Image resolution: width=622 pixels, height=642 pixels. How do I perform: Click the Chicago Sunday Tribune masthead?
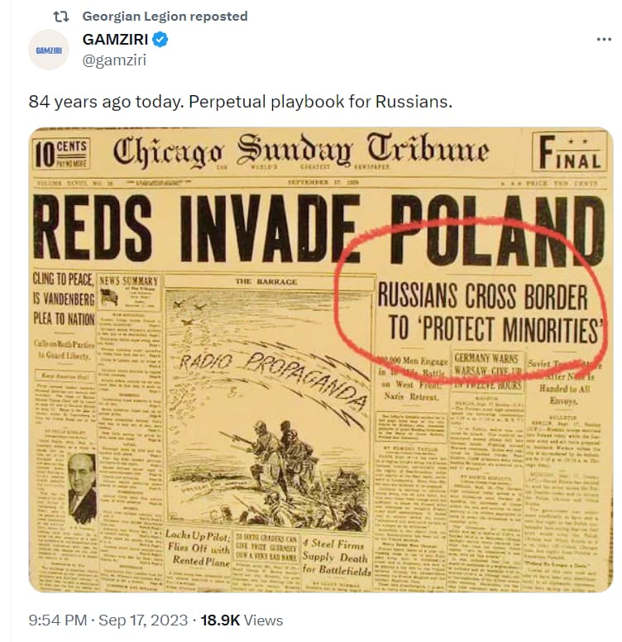point(301,151)
